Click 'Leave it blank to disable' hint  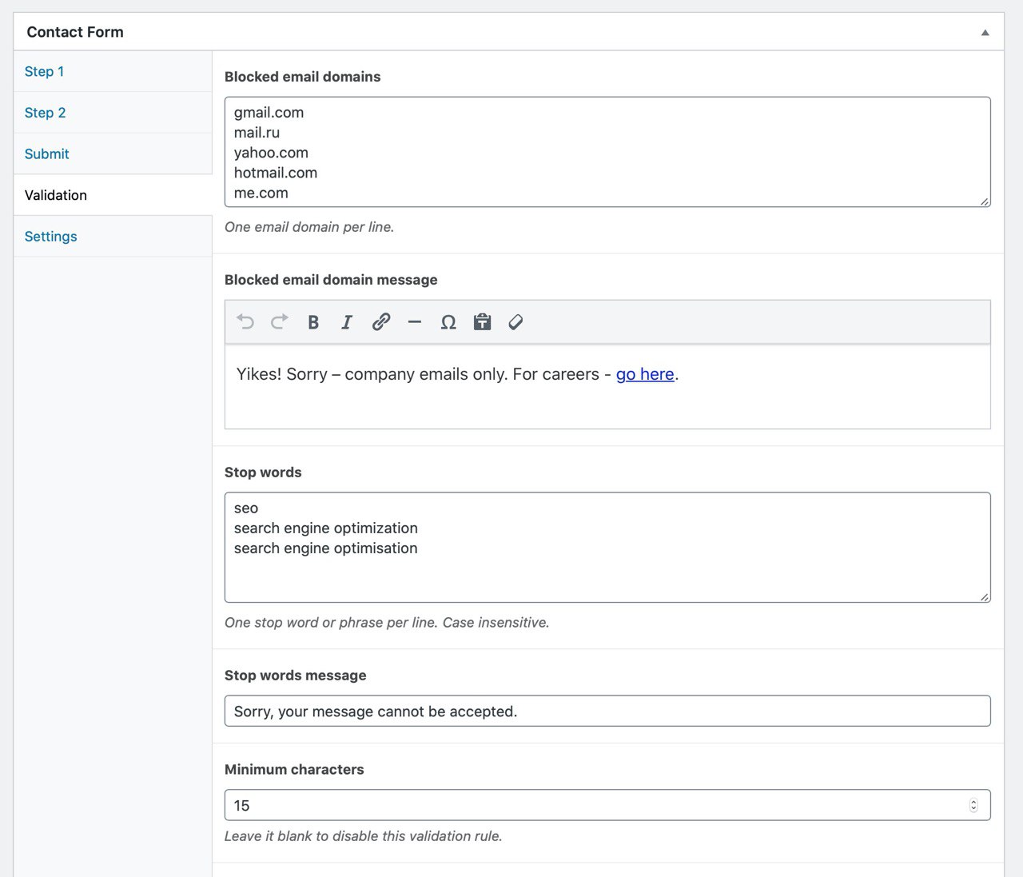pos(364,836)
